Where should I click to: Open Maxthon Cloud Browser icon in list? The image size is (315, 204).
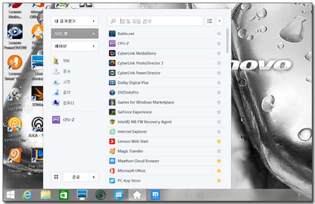coord(112,161)
